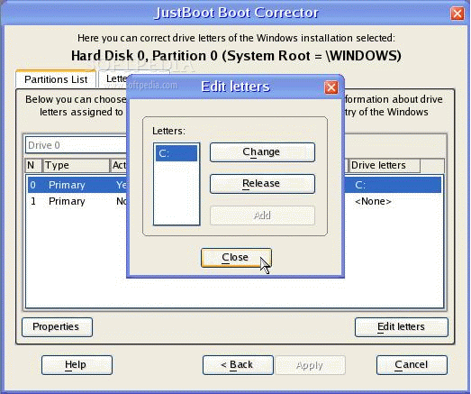The height and width of the screenshot is (394, 471).
Task: Click the Drive letters column header
Action: coord(385,165)
